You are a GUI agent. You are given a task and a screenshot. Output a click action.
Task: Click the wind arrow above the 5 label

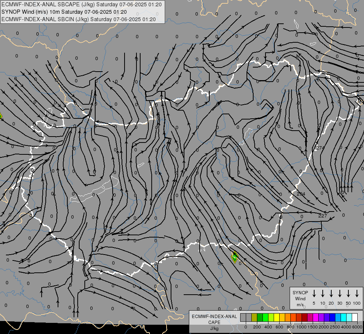click(314, 294)
